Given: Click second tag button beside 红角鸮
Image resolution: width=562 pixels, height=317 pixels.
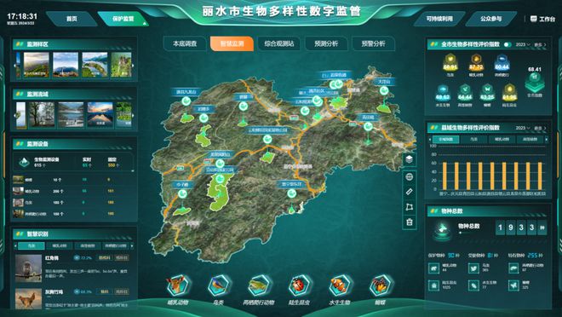Looking at the screenshot, I should point(122,257).
